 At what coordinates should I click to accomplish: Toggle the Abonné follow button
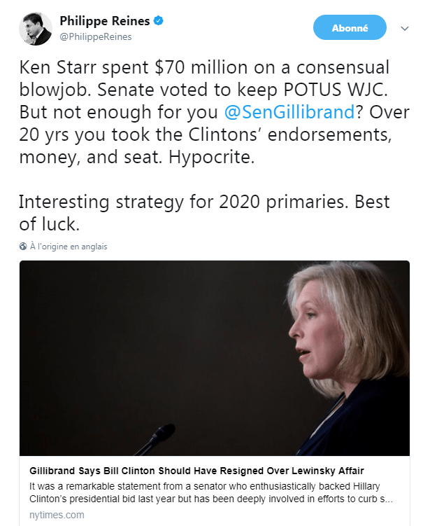350,28
